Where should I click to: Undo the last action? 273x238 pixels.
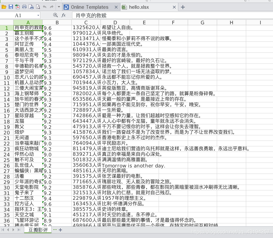(45, 7)
